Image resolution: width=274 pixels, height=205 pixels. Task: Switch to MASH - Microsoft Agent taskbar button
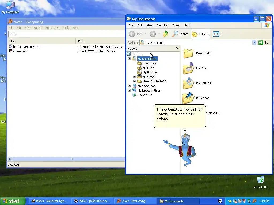point(49,201)
